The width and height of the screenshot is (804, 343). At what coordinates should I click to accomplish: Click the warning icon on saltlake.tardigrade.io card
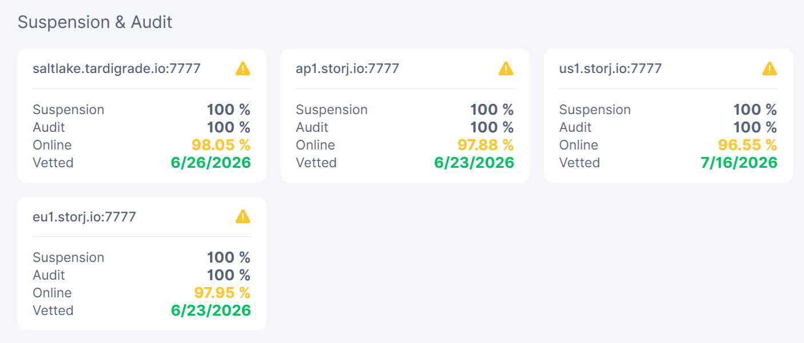[243, 68]
